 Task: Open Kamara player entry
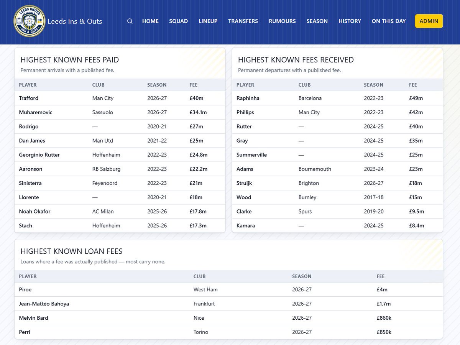pyautogui.click(x=246, y=226)
